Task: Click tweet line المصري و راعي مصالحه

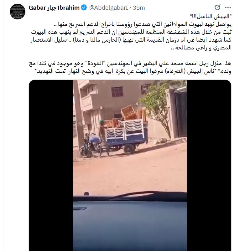Action: tap(201, 48)
